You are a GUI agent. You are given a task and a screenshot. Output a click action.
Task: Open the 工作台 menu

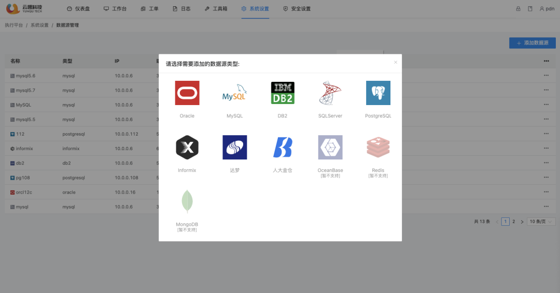(115, 9)
